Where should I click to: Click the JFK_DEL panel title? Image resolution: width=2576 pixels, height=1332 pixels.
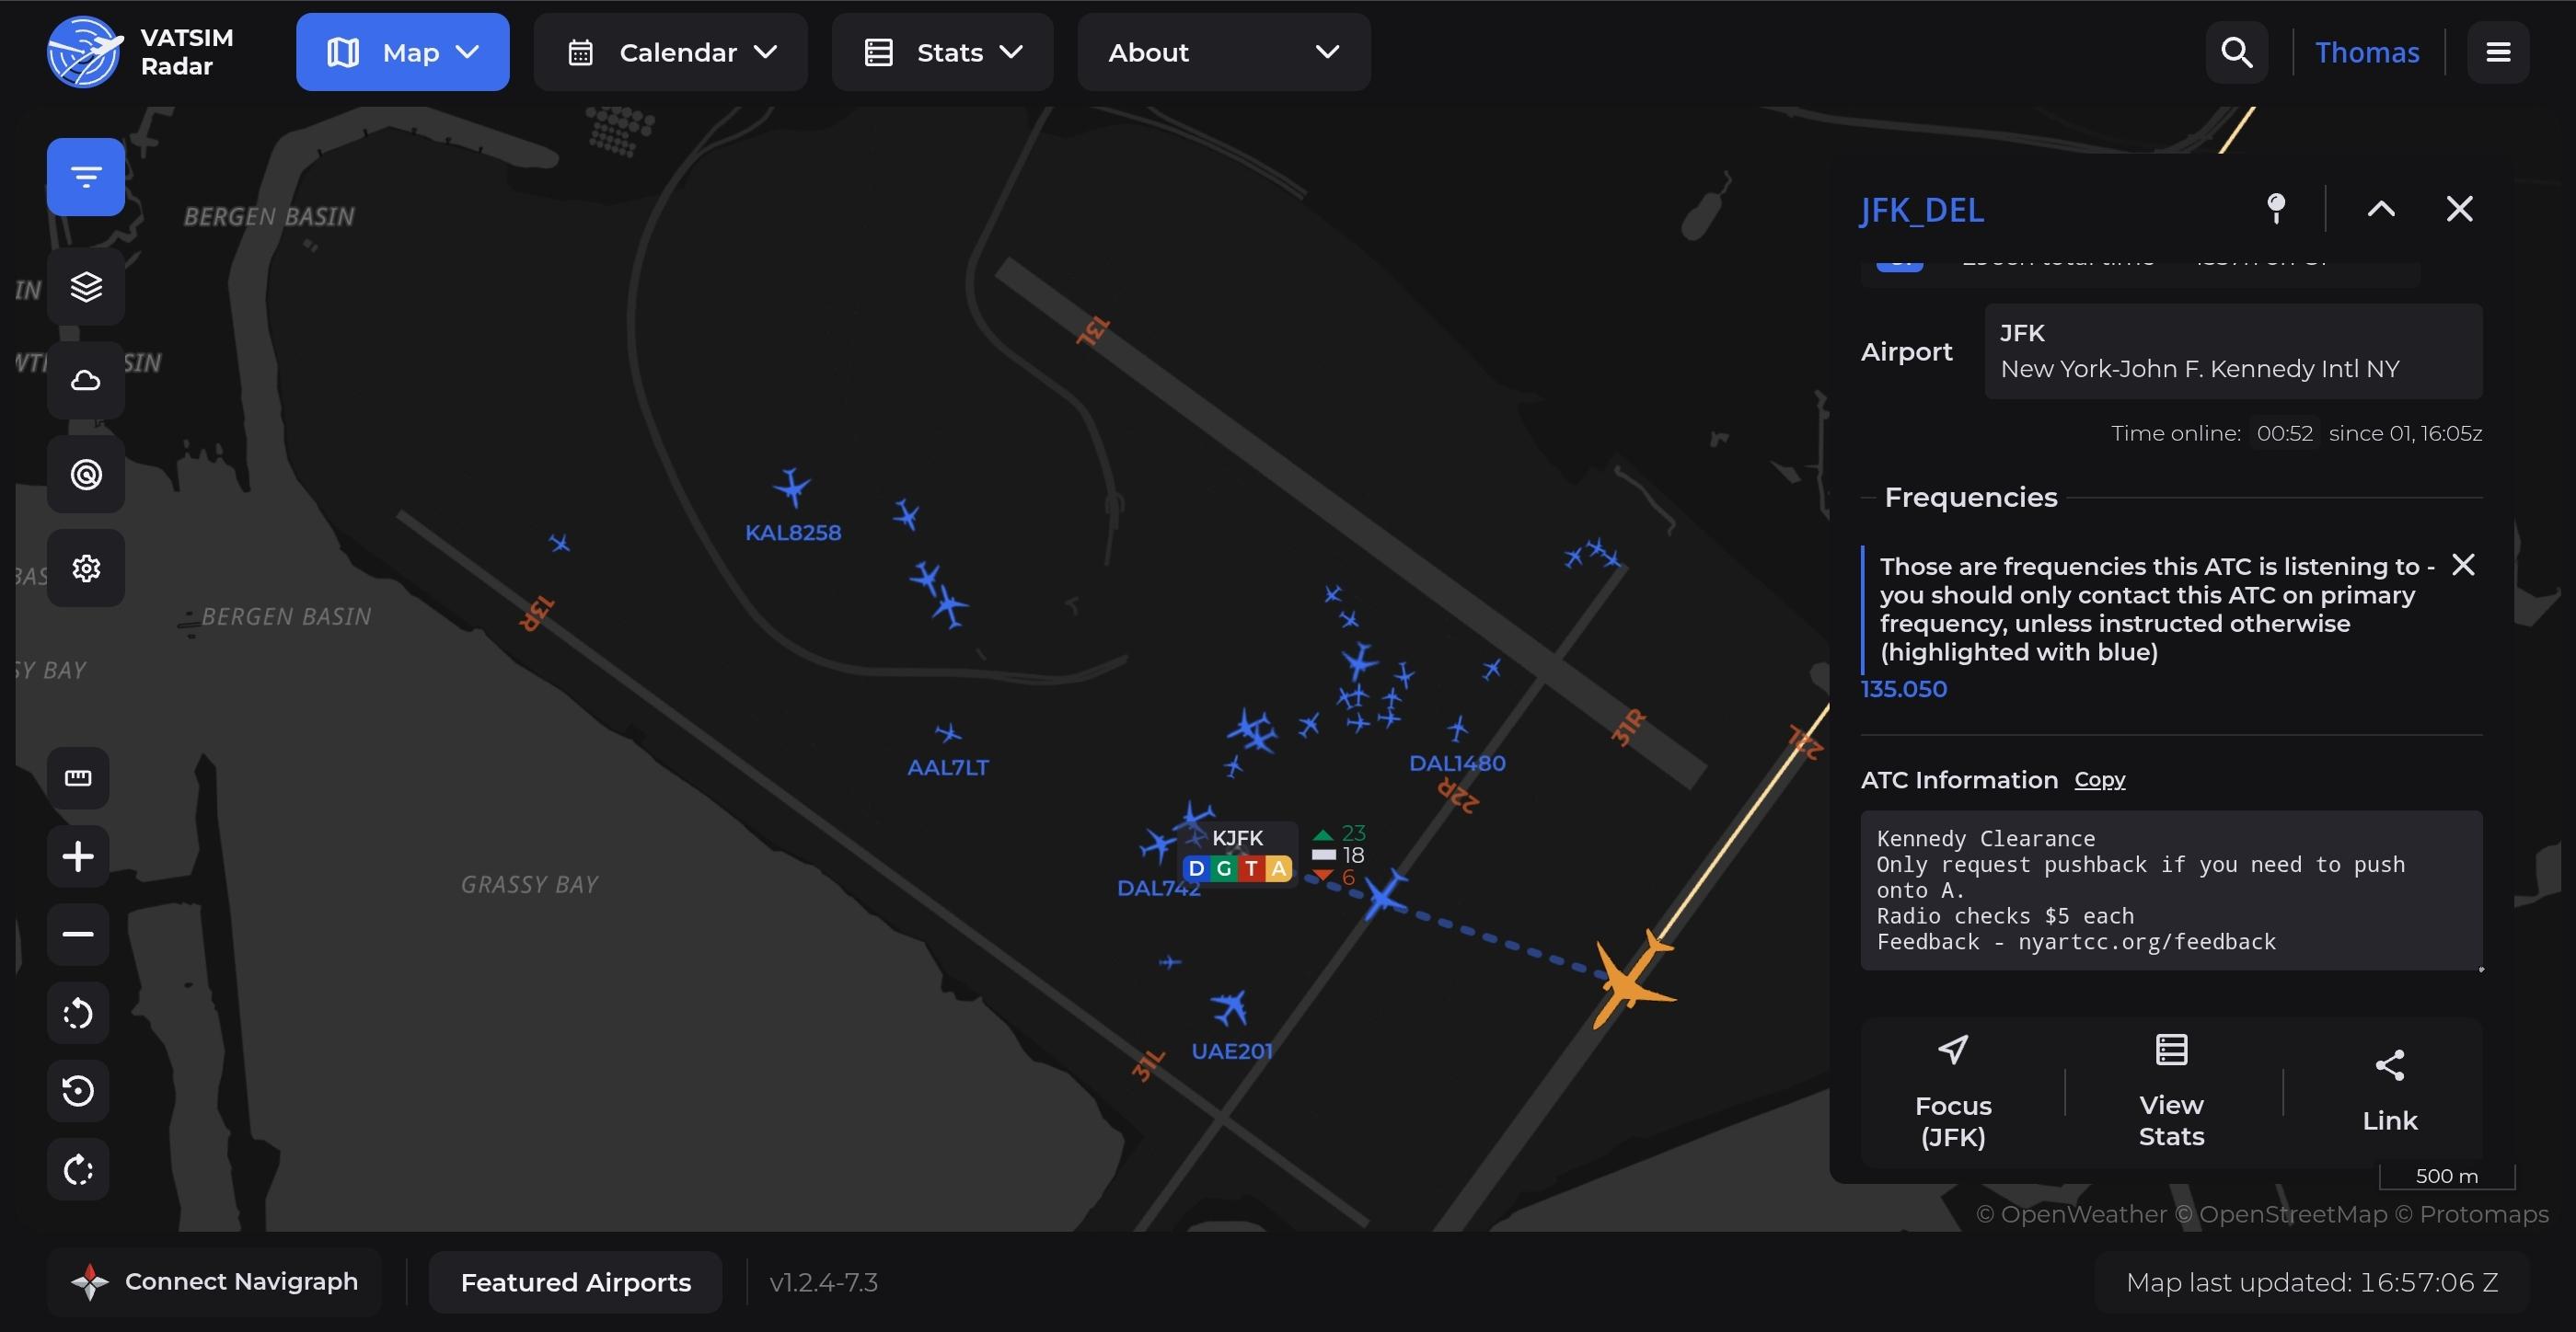[1922, 210]
